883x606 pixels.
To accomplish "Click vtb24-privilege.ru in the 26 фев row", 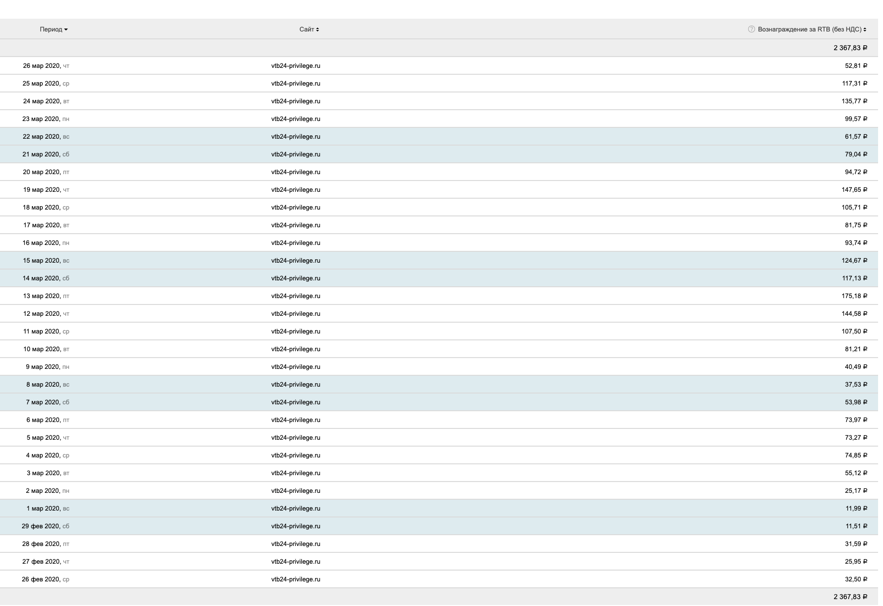I will pyautogui.click(x=296, y=579).
